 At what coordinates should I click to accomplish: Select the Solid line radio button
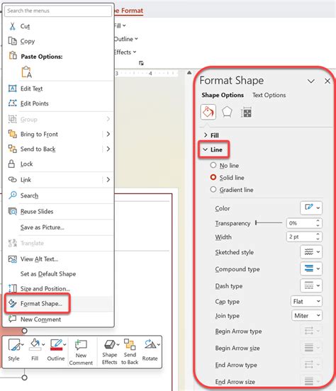tap(213, 177)
